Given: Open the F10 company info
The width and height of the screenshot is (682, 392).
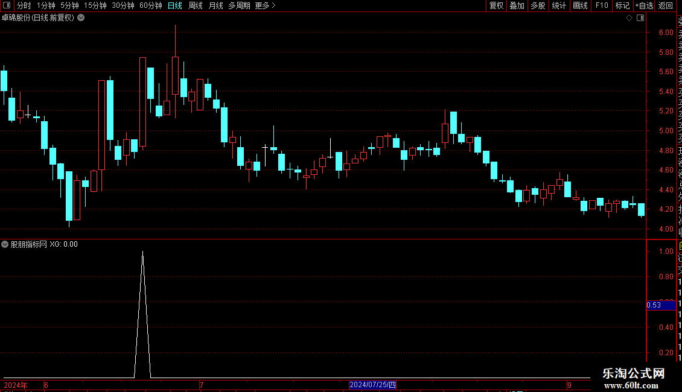Looking at the screenshot, I should point(602,5).
